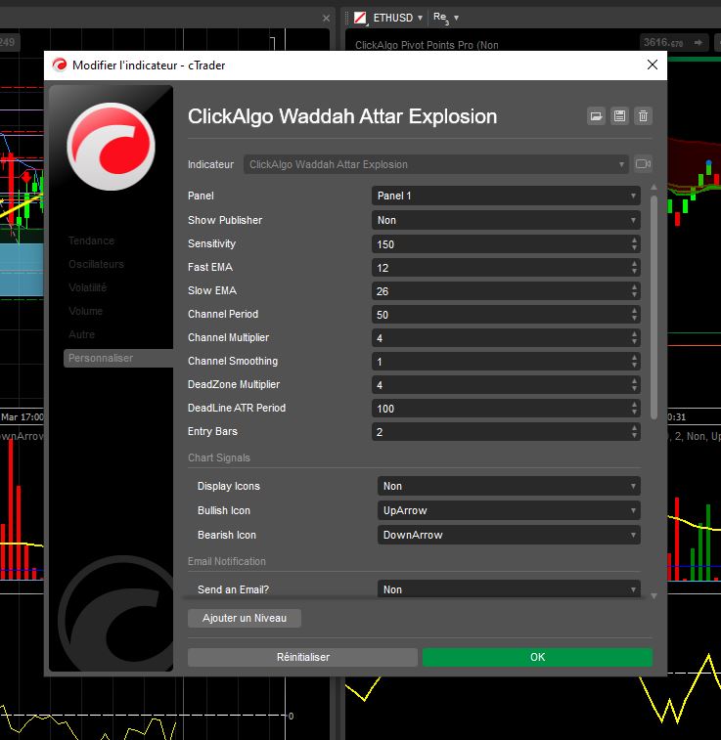
Task: Select the Oscillateurs category
Action: (96, 264)
